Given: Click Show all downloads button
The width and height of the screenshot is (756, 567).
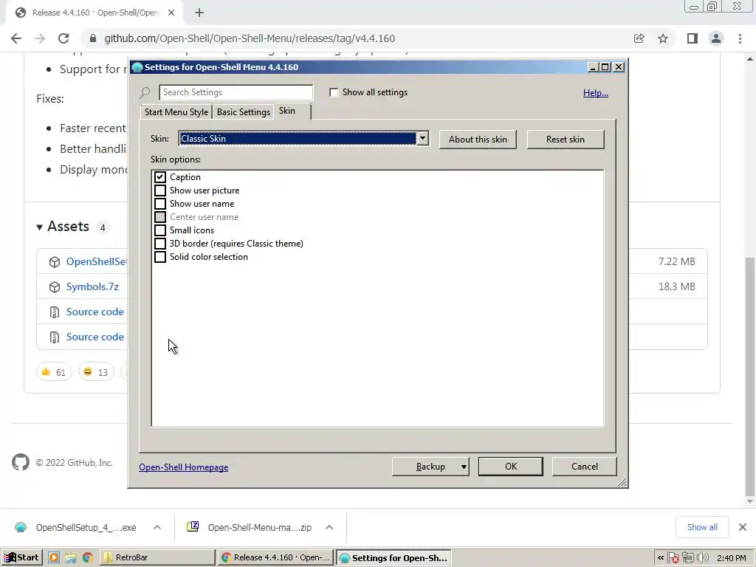Looking at the screenshot, I should 702,527.
